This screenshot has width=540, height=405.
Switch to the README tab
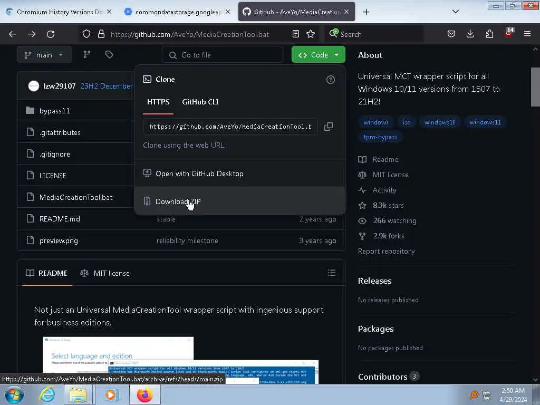pyautogui.click(x=47, y=273)
